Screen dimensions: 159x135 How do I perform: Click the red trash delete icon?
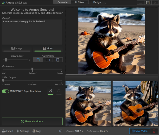(154, 131)
